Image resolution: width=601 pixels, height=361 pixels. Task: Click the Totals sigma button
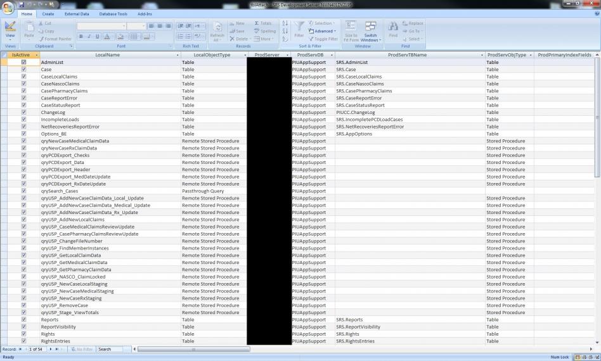(x=263, y=23)
